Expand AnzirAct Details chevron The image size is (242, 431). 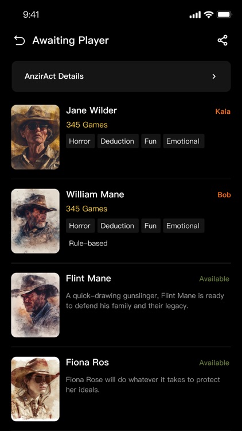click(214, 76)
